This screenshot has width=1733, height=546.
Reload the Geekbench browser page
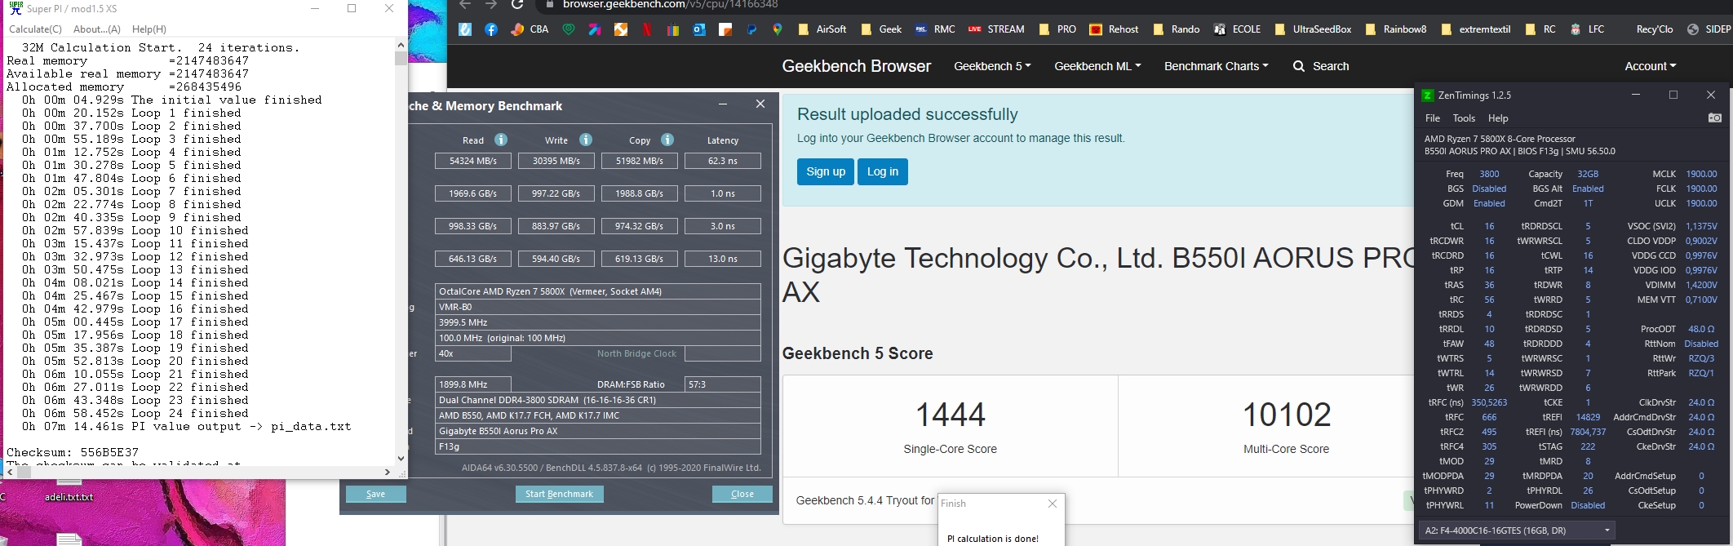tap(516, 5)
